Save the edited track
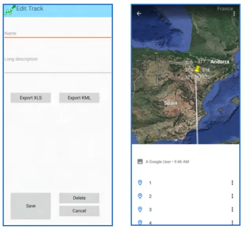Image resolution: width=245 pixels, height=229 pixels. [31, 206]
